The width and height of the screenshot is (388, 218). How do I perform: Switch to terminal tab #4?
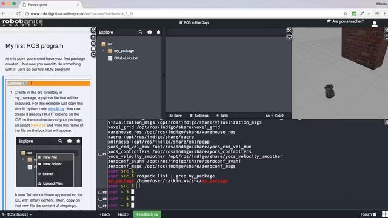coord(102,206)
